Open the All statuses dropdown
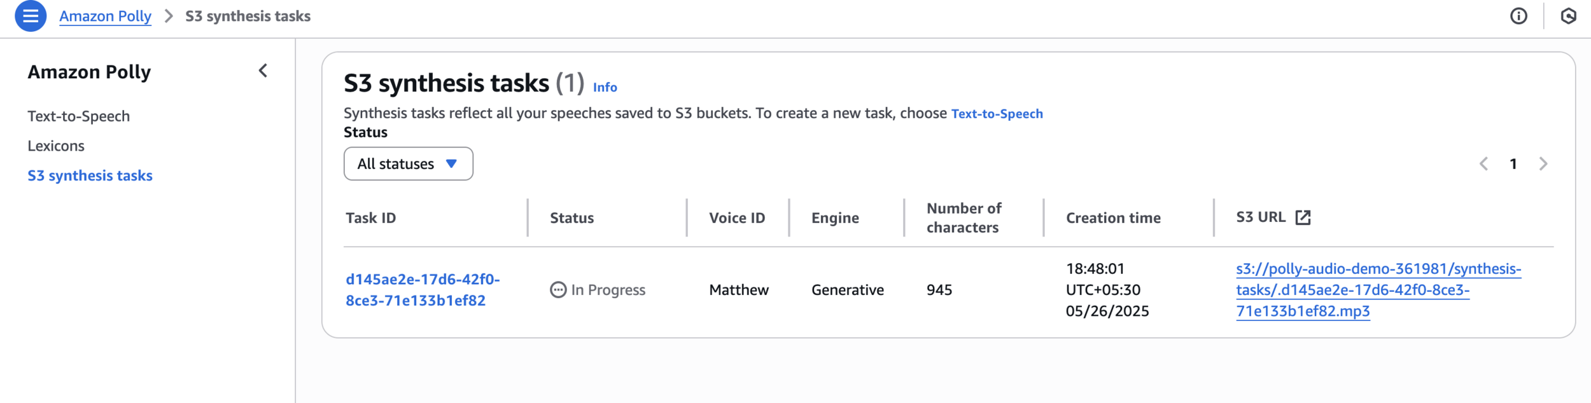This screenshot has width=1591, height=403. click(408, 164)
